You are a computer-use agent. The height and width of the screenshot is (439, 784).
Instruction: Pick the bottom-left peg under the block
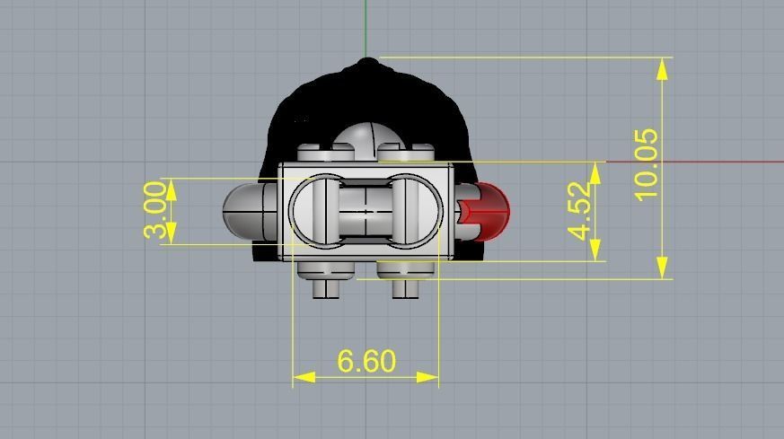click(326, 288)
